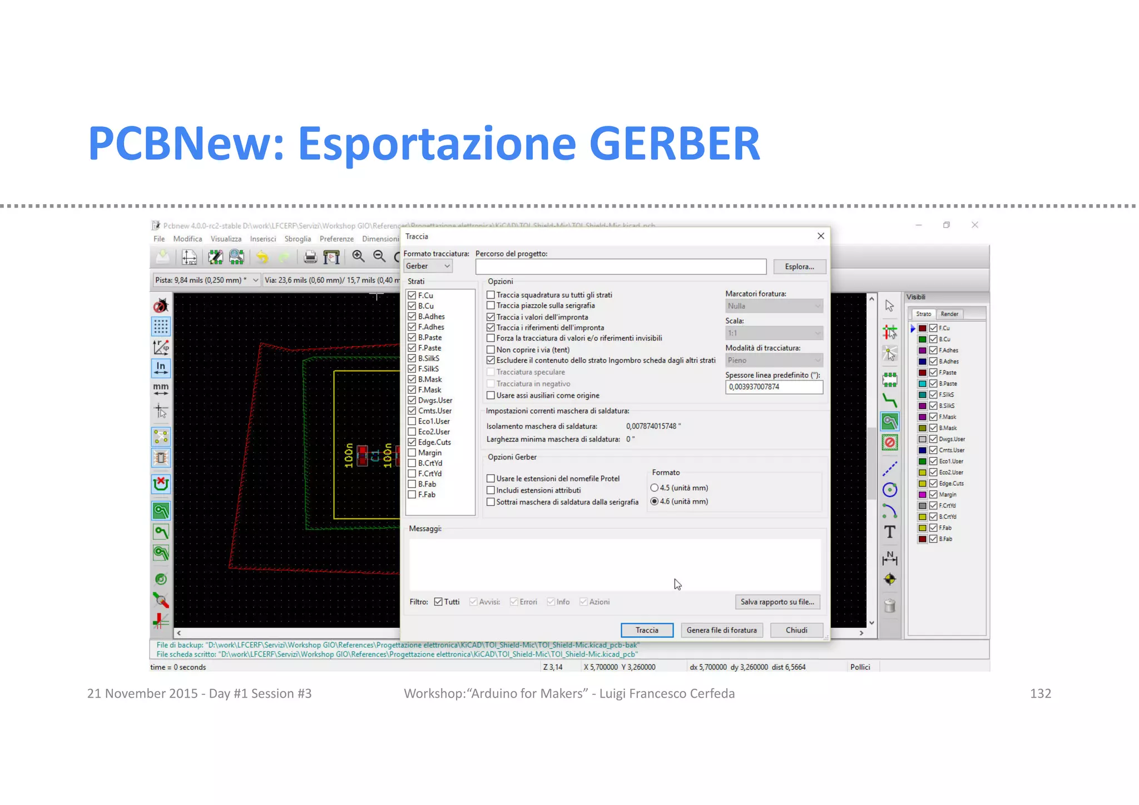1139x805 pixels.
Task: Select the delete items trash tool
Action: click(890, 605)
